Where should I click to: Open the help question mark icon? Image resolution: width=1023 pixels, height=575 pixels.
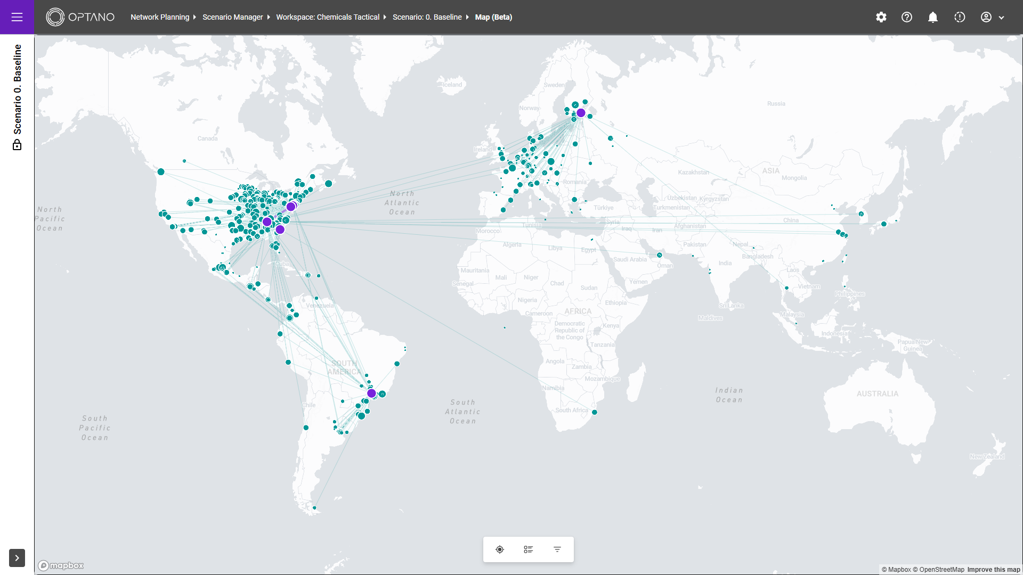point(907,17)
